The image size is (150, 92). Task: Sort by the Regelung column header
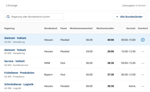pyautogui.click(x=9, y=28)
